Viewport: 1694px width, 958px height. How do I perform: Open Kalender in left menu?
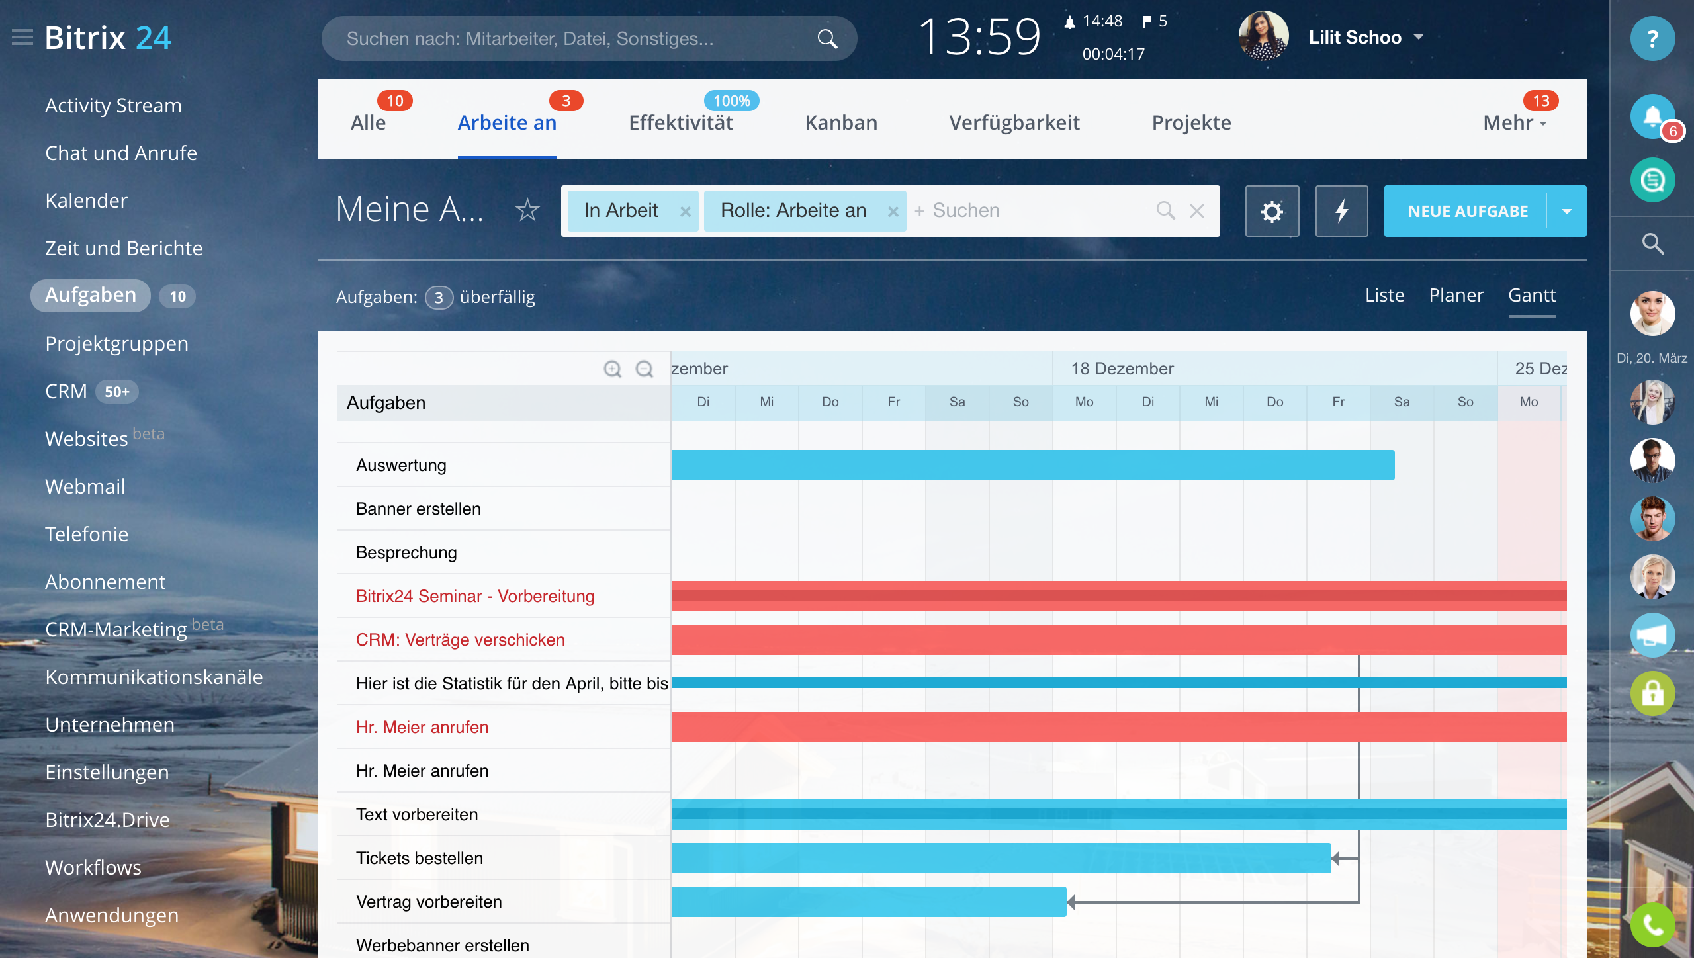pos(86,200)
